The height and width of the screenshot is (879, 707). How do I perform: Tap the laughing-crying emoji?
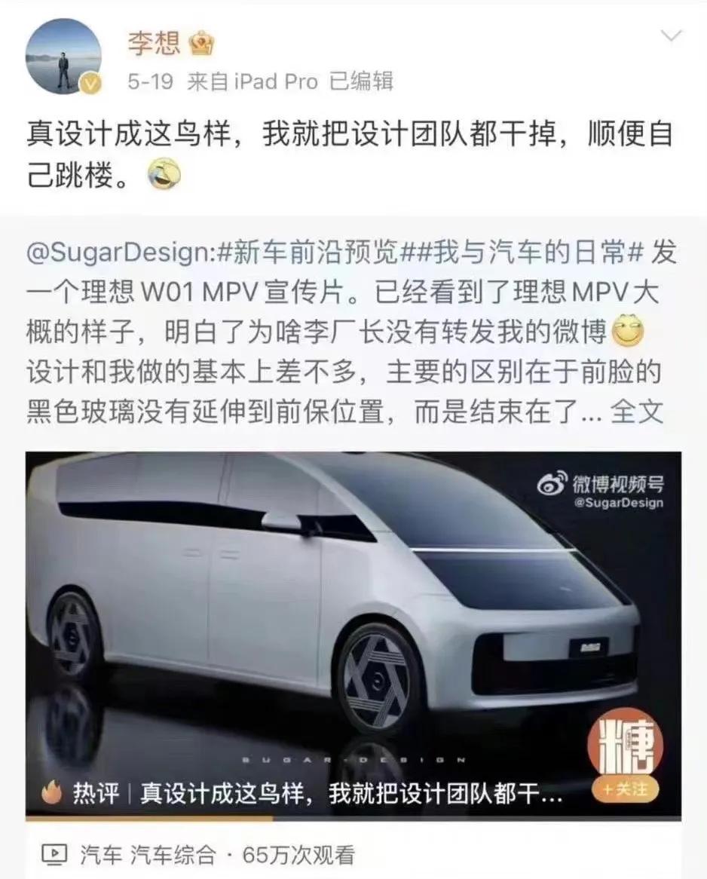(164, 175)
